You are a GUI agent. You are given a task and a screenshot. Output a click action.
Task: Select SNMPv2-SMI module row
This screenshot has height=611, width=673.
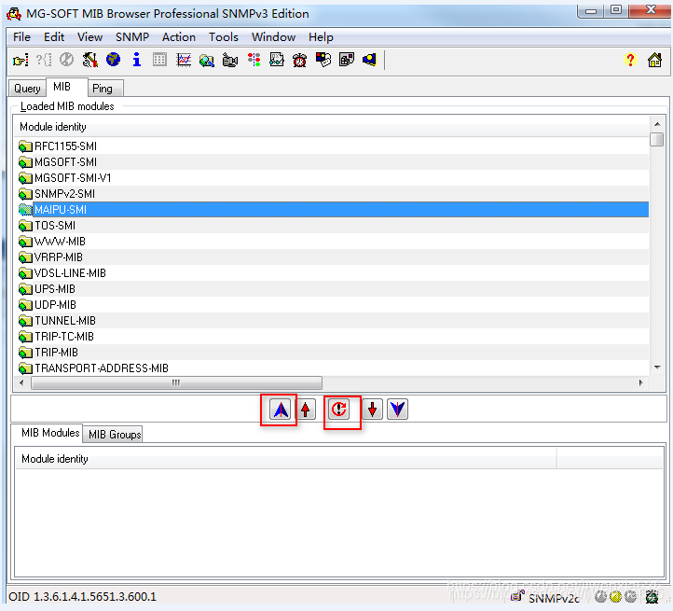tap(333, 194)
